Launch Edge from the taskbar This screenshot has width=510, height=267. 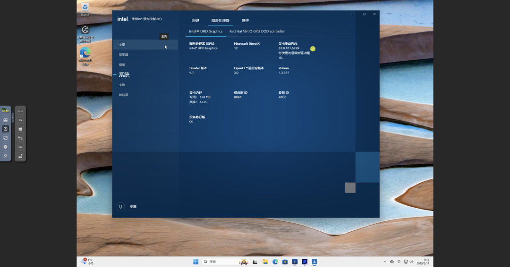click(275, 262)
